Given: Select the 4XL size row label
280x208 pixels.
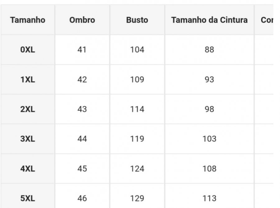Looking at the screenshot, I should tap(28, 169).
